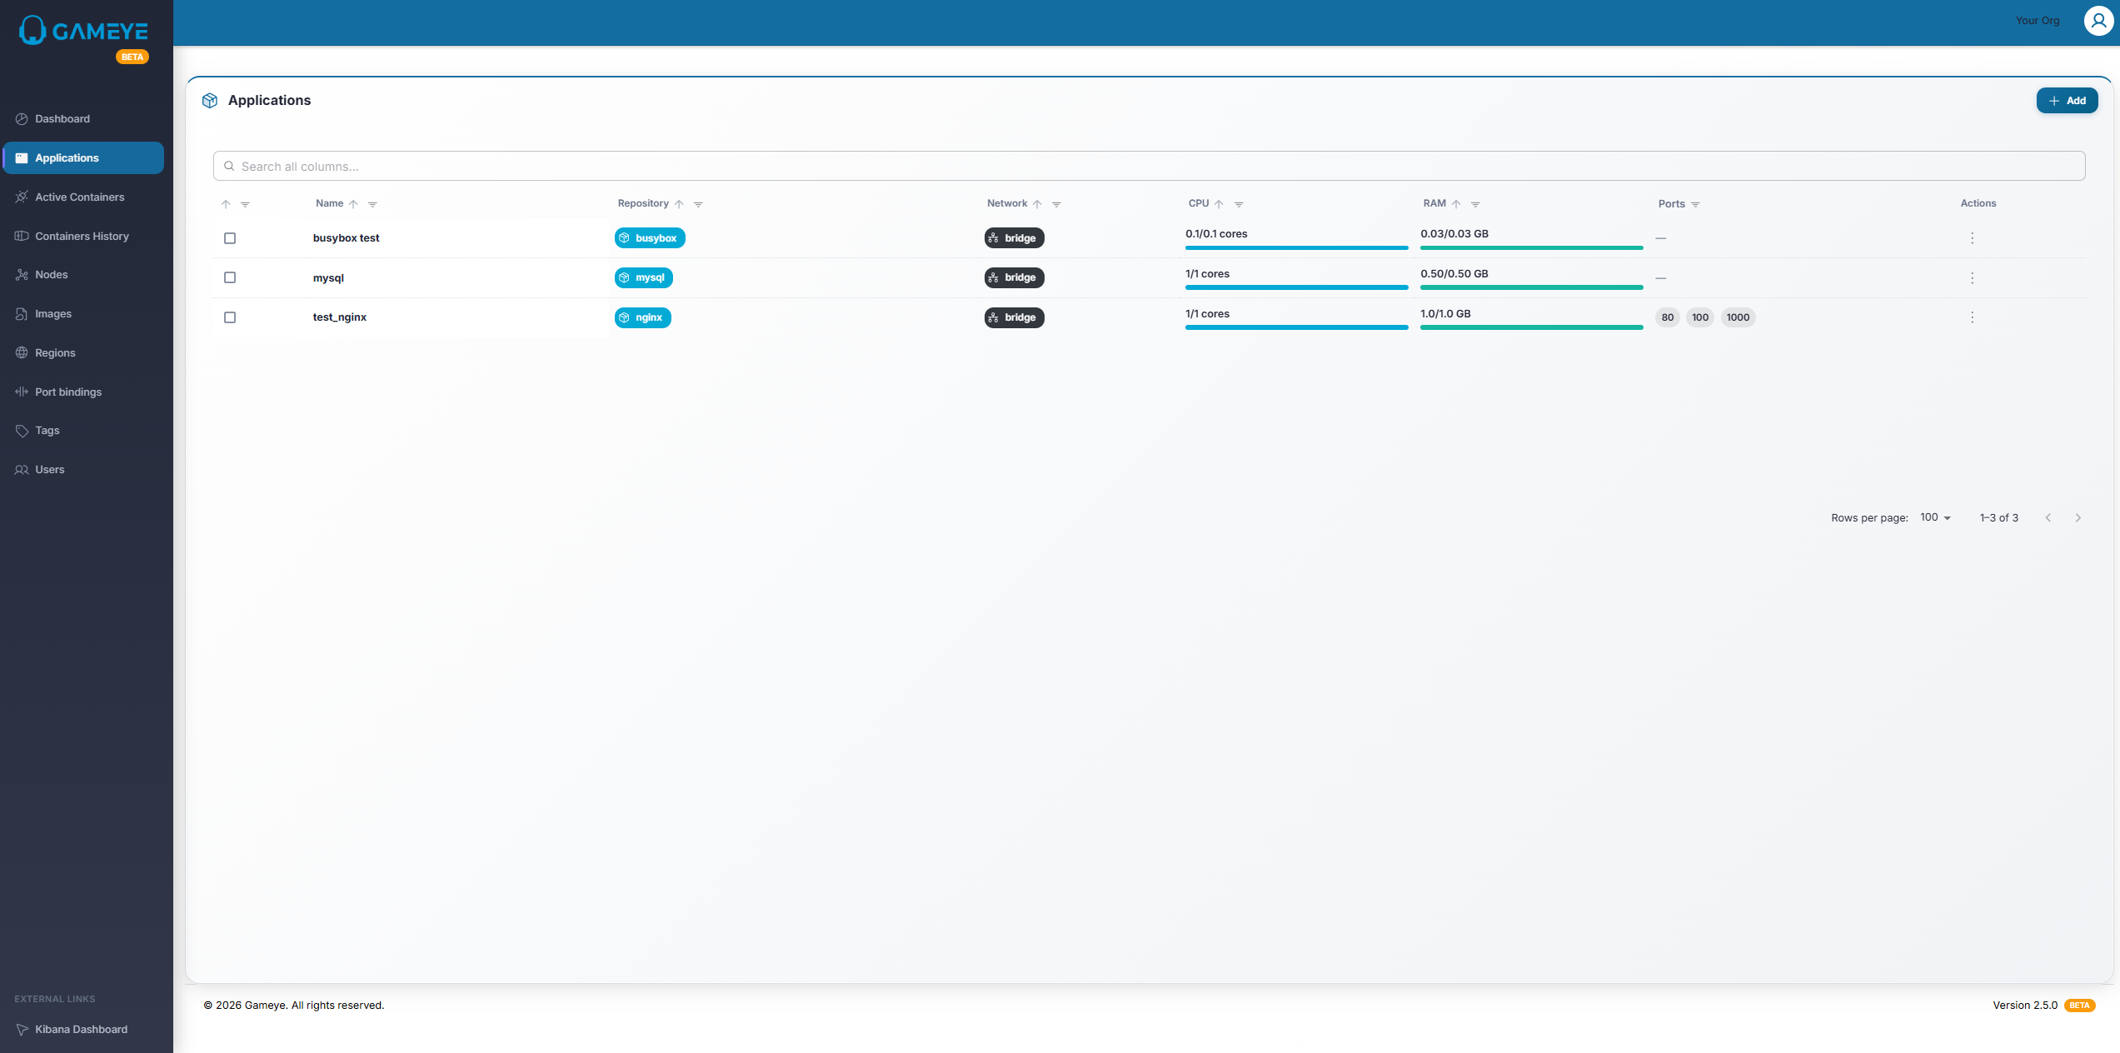
Task: Click the user profile avatar icon
Action: pyautogui.click(x=2098, y=21)
